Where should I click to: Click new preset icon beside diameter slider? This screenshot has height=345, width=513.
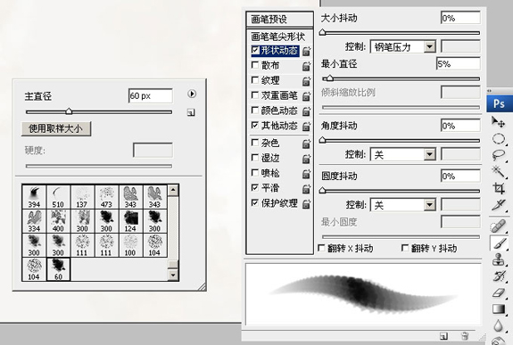pyautogui.click(x=191, y=113)
